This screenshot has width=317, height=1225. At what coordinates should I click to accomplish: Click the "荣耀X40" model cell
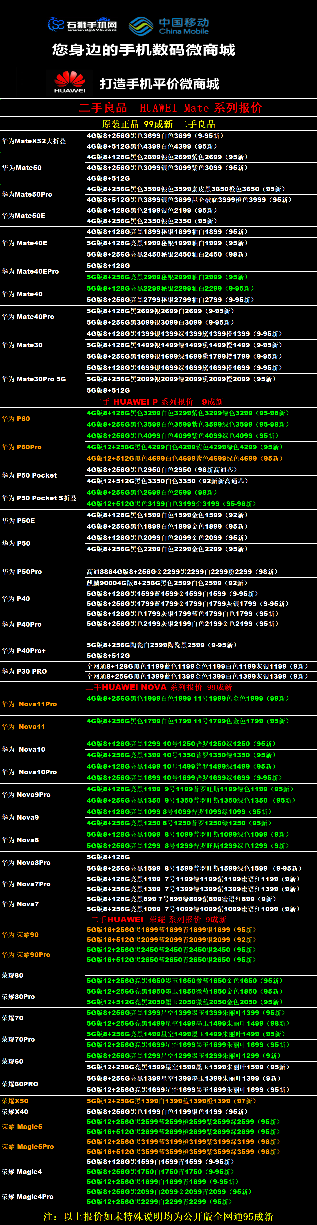[43, 1112]
